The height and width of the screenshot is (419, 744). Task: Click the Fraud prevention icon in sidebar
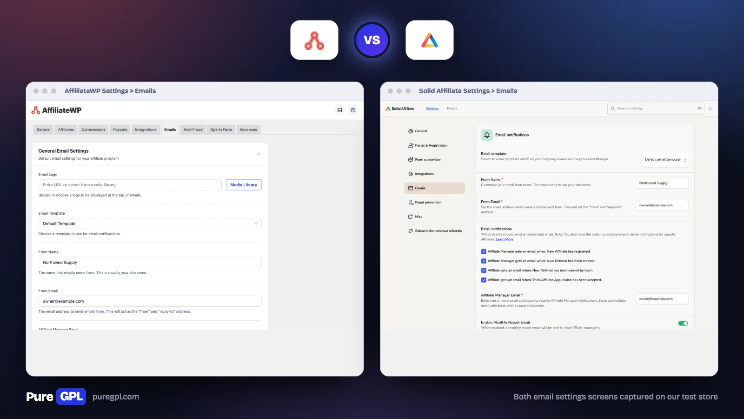411,203
